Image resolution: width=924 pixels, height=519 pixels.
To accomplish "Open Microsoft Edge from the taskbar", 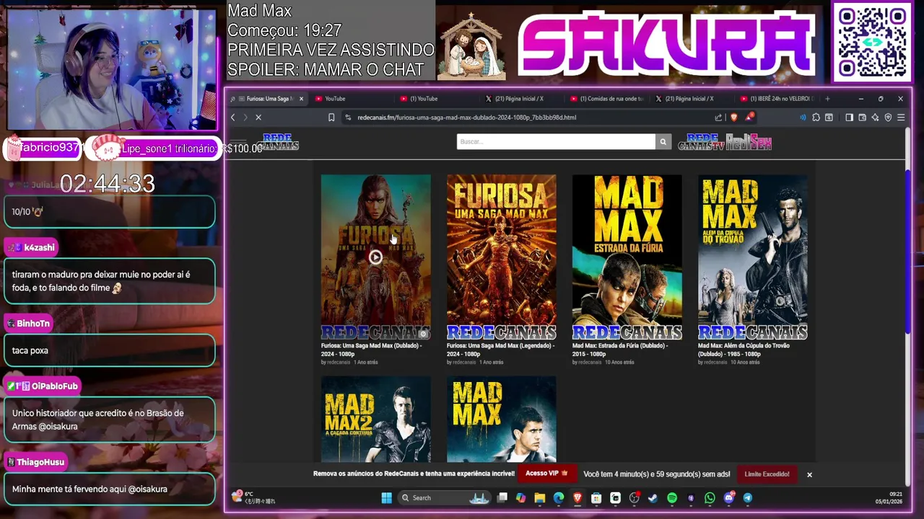I will point(559,497).
